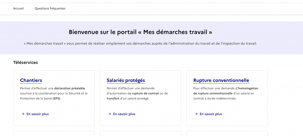Click the En savoir plus text under Salariés protégés
The image size is (303, 136).
(x=124, y=114)
